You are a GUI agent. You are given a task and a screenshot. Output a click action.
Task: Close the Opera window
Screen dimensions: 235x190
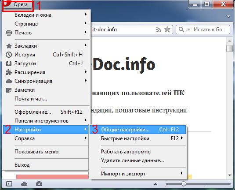coord(223,4)
